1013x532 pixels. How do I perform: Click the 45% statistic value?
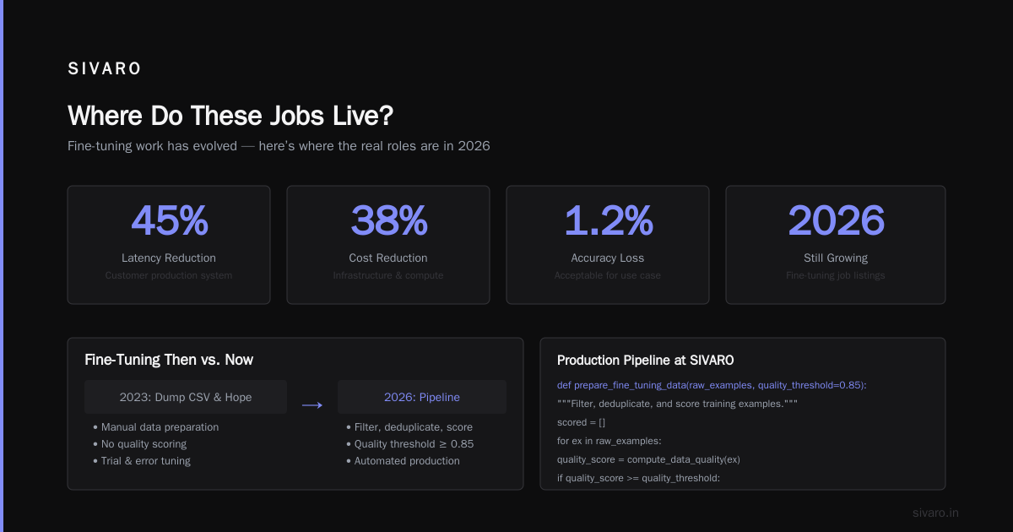click(169, 220)
